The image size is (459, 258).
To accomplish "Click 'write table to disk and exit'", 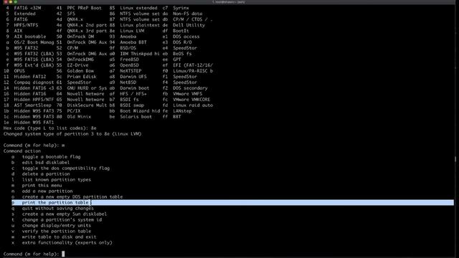I will [x=59, y=237].
